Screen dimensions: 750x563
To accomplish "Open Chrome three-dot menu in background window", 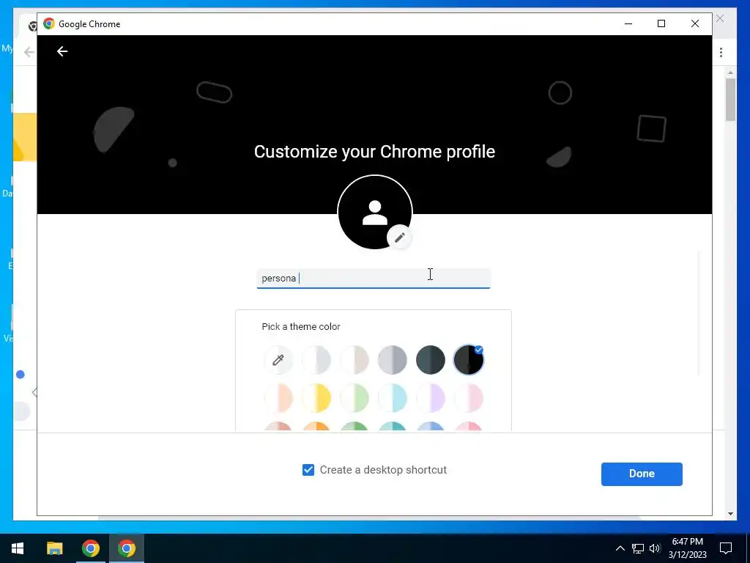I will coord(721,52).
